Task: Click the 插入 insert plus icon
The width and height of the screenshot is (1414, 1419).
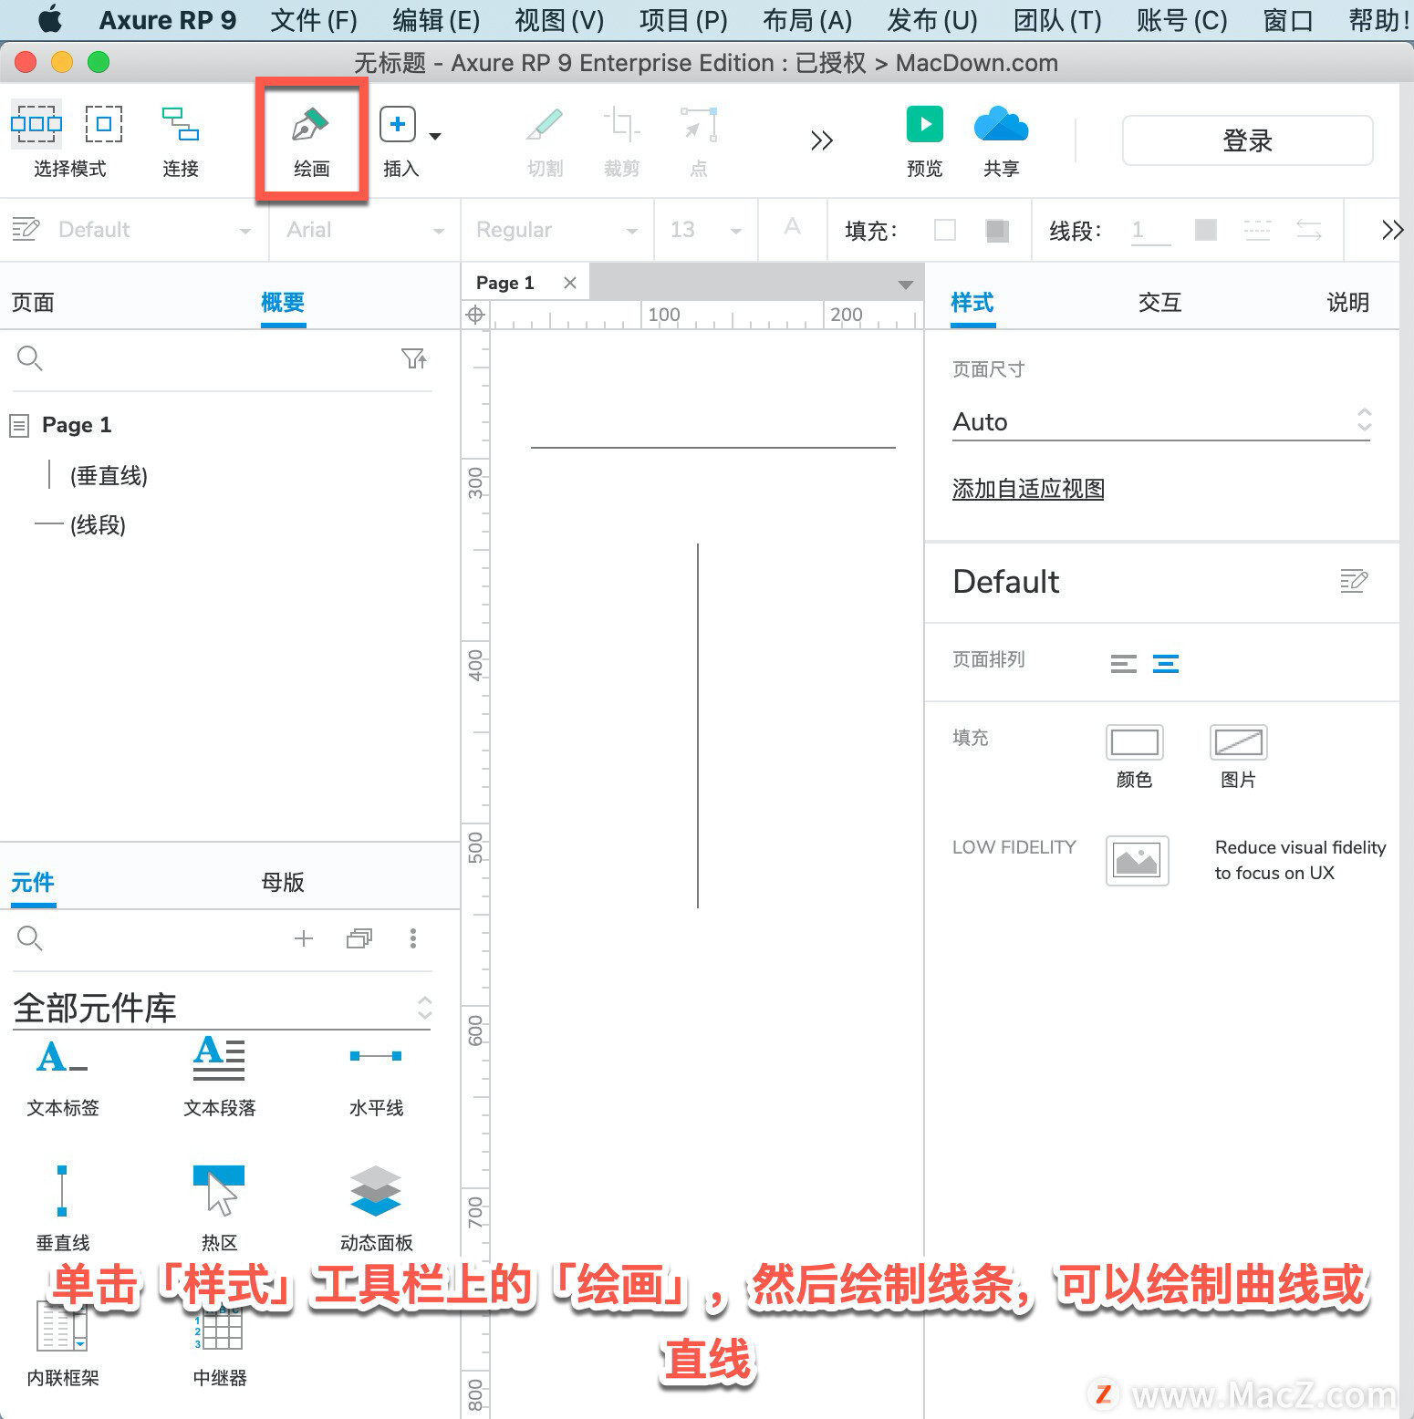Action: tap(398, 124)
